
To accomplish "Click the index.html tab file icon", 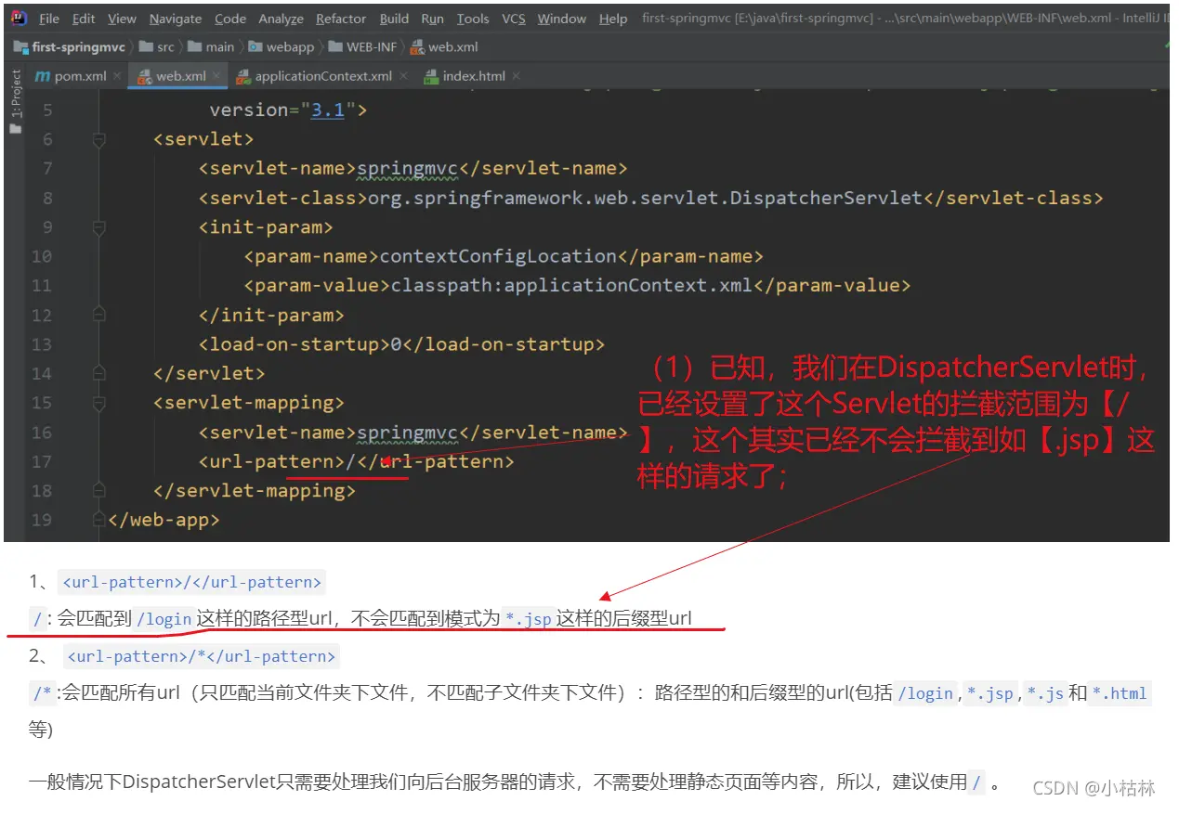I will [430, 76].
